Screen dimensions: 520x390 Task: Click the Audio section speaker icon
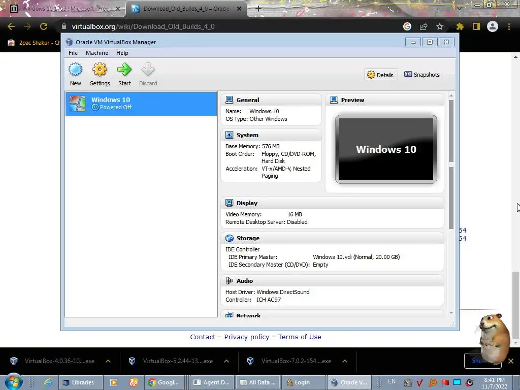(x=229, y=280)
